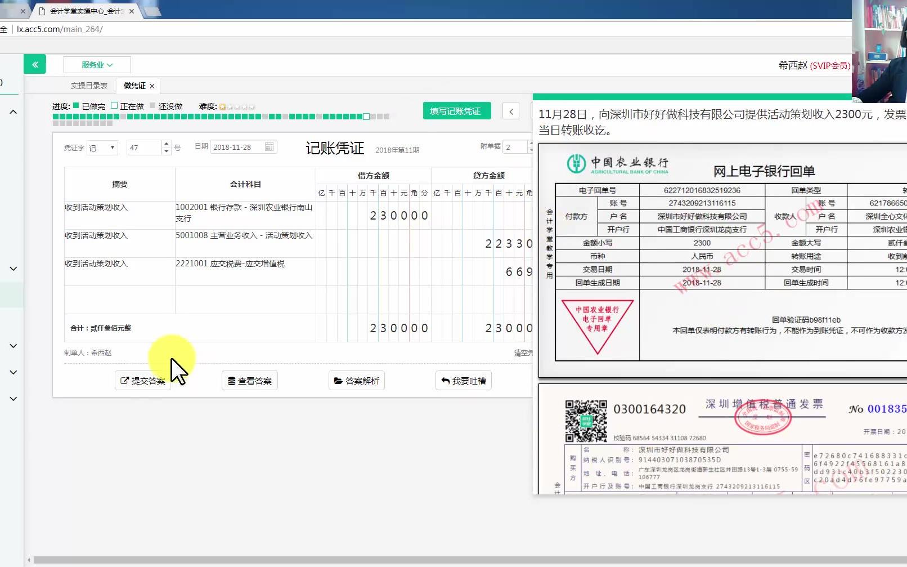Expand the fourth left sidebar chevron
Viewport: 907px width, 567px height.
14,372
